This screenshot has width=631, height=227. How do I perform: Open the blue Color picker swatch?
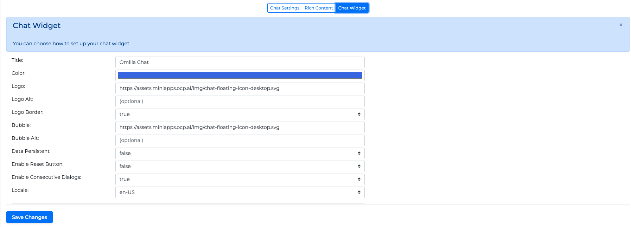click(240, 75)
